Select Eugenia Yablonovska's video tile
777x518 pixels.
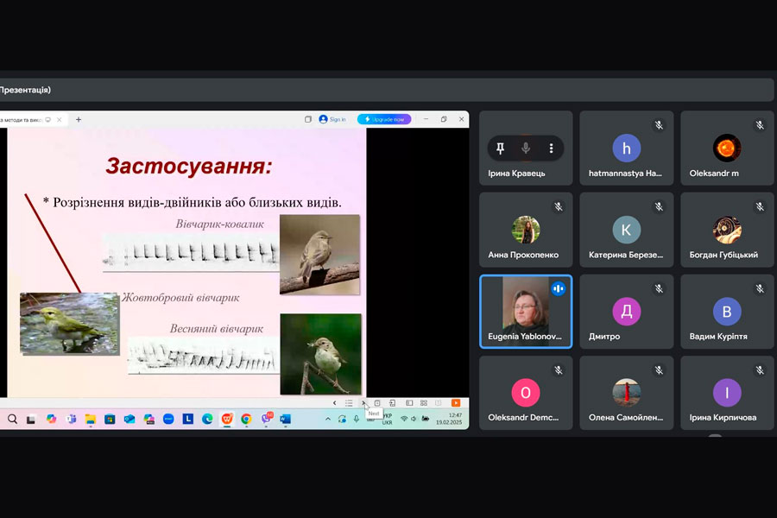point(526,311)
